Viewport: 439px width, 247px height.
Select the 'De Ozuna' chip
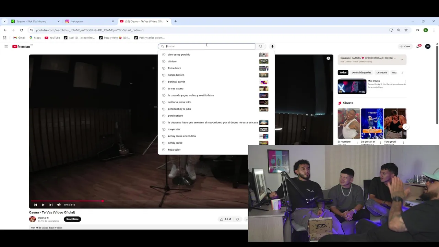(x=382, y=73)
